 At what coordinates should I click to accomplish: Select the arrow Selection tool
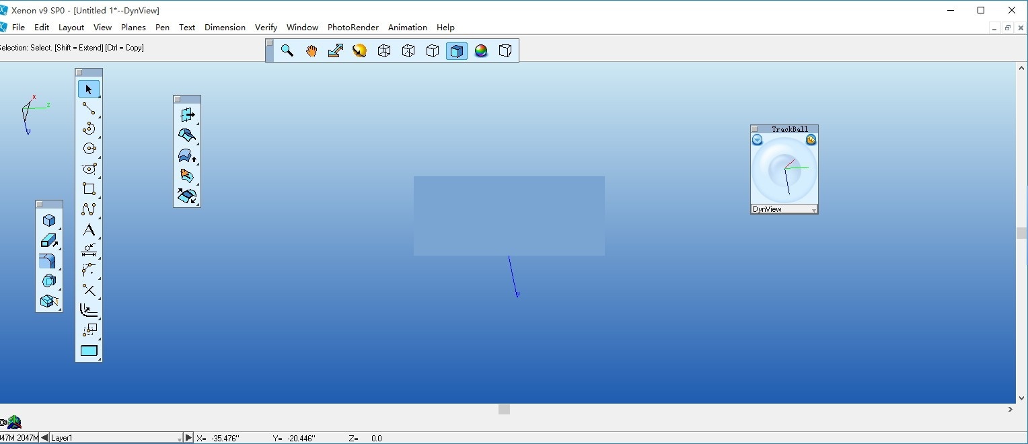click(x=89, y=89)
